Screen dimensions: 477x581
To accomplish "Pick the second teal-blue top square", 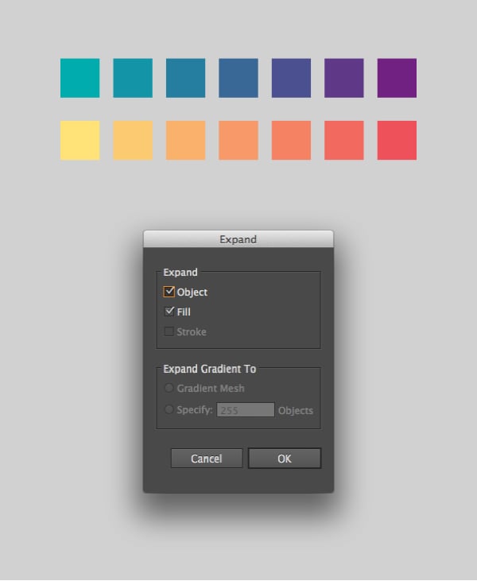I will point(133,78).
